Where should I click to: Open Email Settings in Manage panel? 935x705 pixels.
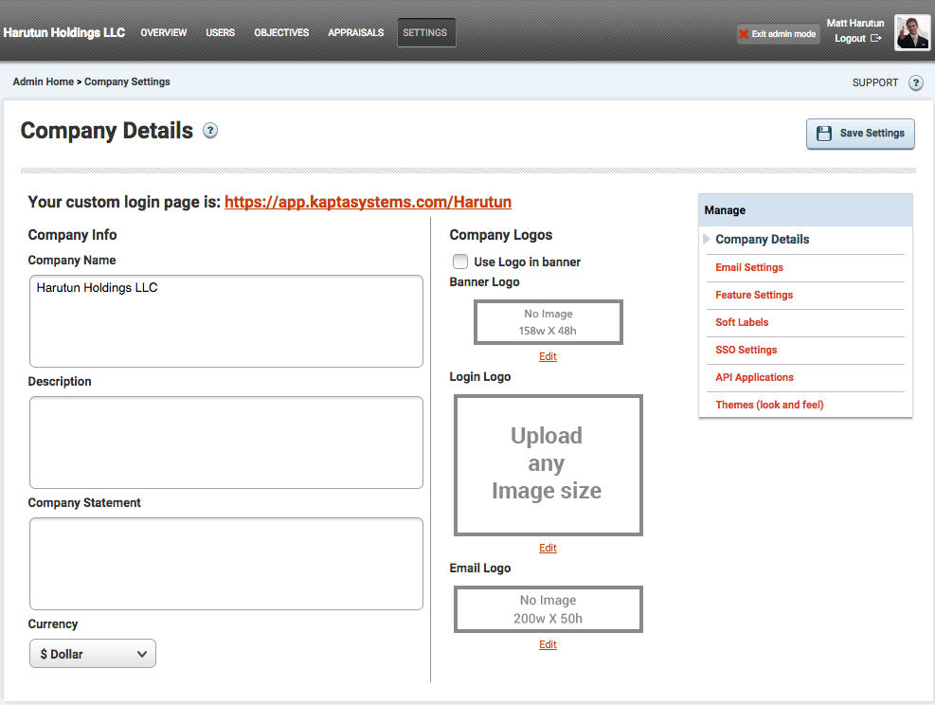(x=749, y=268)
